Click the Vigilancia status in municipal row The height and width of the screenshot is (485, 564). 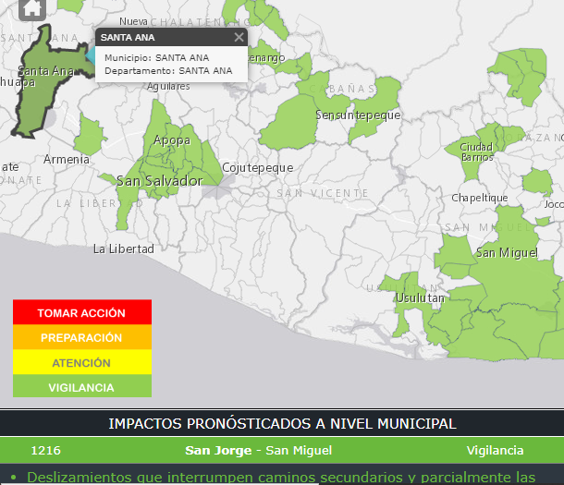[496, 451]
